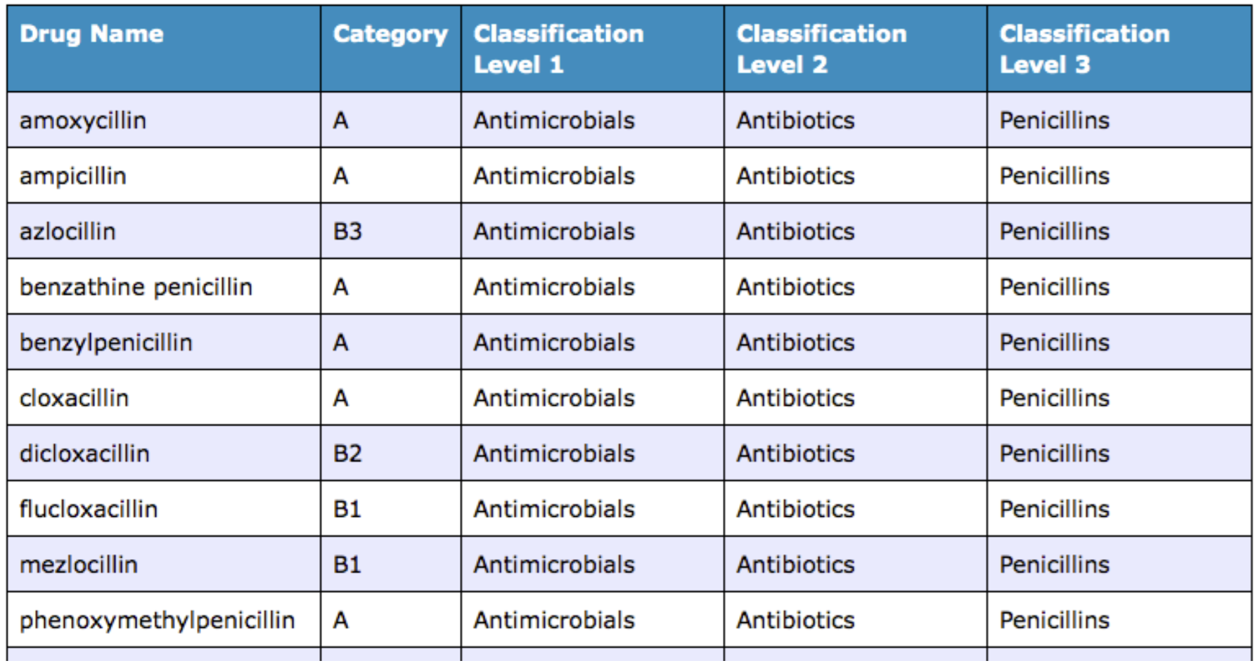Select the Classification Level 2 header
The width and height of the screenshot is (1260, 668).
coord(821,49)
